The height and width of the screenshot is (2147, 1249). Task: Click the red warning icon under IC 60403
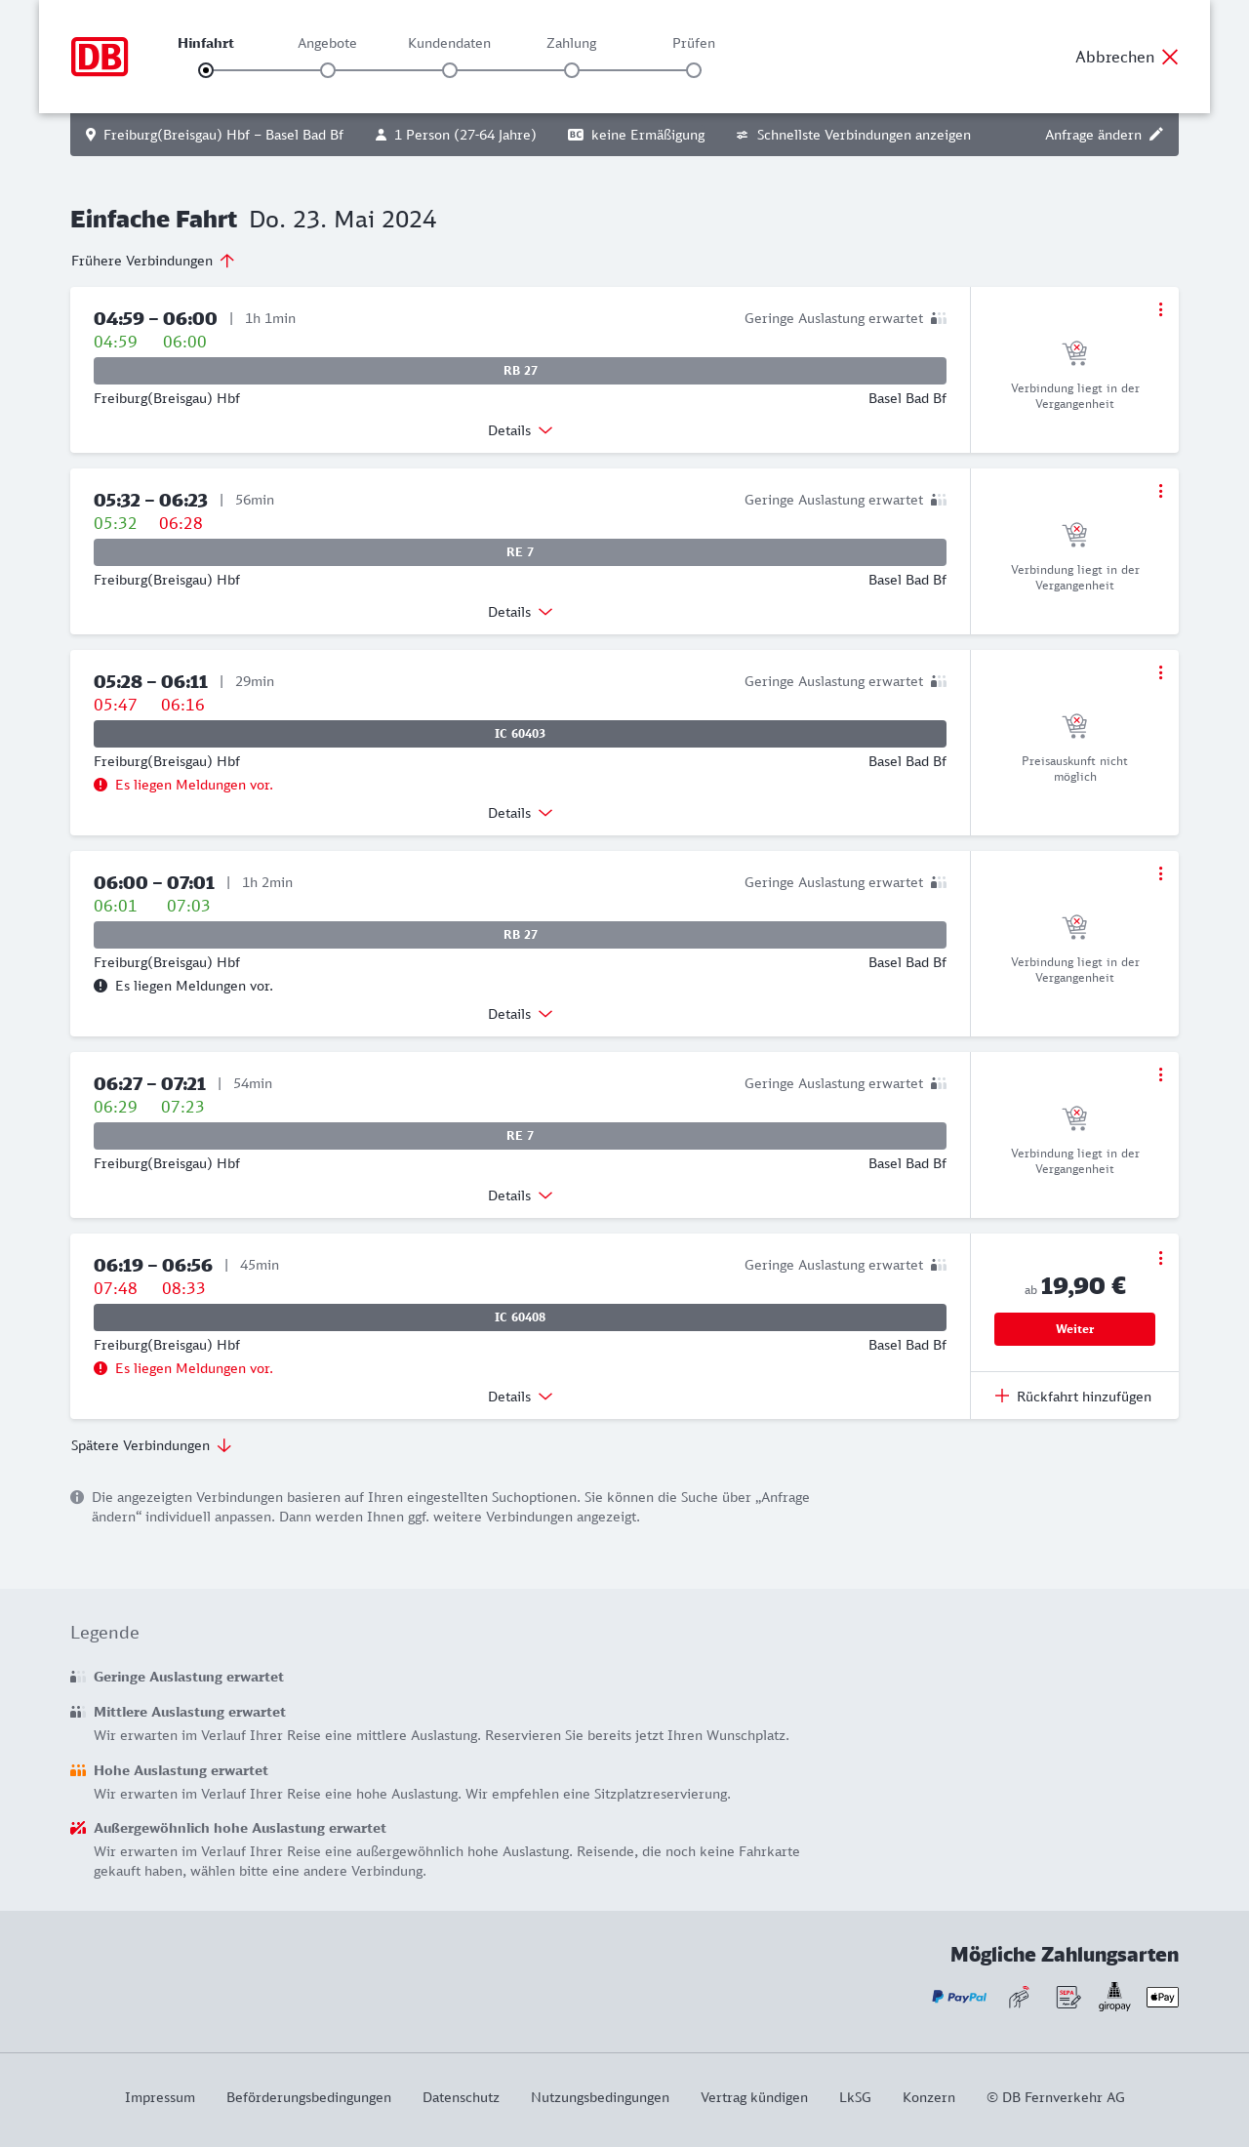(x=101, y=785)
